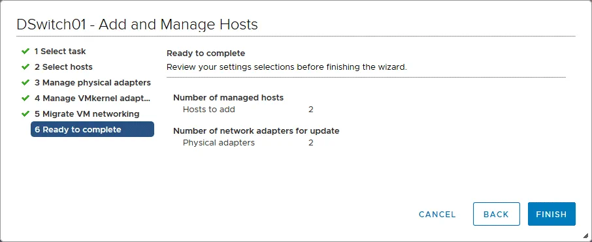Screen dimensions: 592x242
Task: Click checkmark next to Manage physical adapters
Action: click(25, 82)
